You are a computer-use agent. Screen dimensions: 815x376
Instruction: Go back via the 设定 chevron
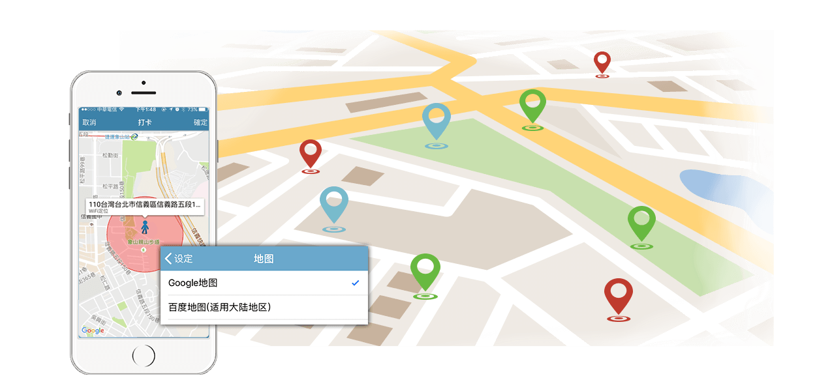[x=179, y=259]
